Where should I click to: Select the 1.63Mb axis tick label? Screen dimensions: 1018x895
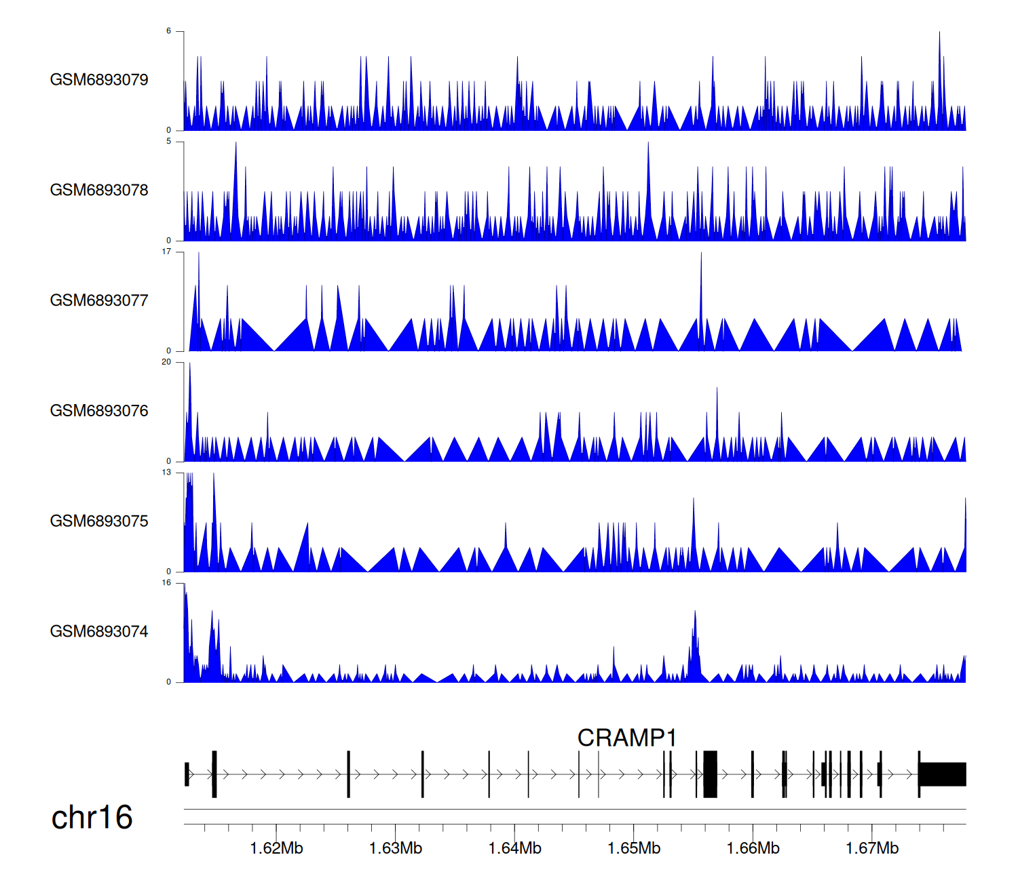[396, 848]
